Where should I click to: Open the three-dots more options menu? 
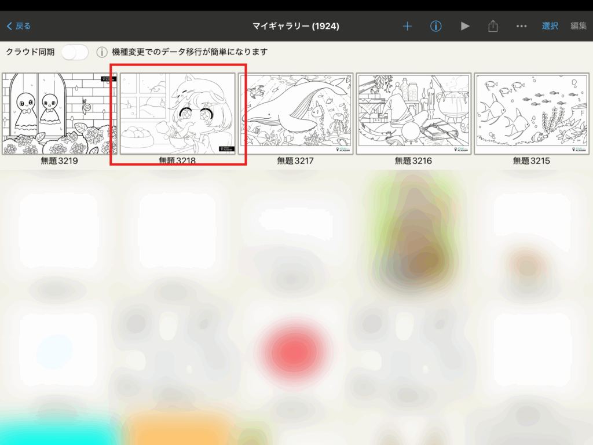(x=521, y=26)
